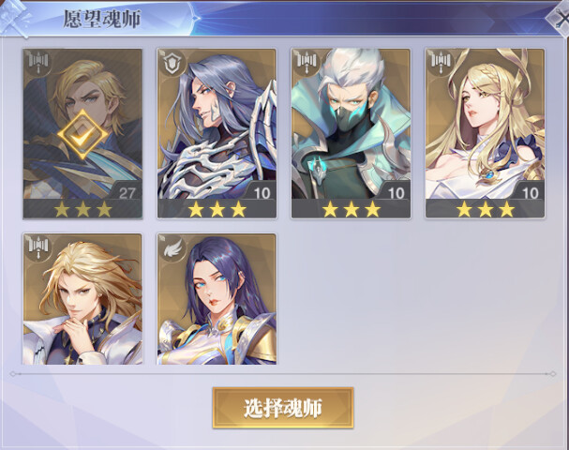569x450 pixels.
Task: Select the long blonde-haired man card
Action: pos(82,299)
